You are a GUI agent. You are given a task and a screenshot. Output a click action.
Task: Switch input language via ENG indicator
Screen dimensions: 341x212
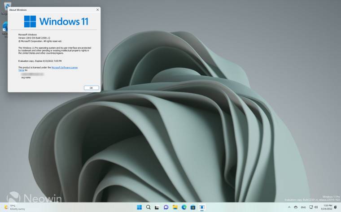tap(303, 207)
